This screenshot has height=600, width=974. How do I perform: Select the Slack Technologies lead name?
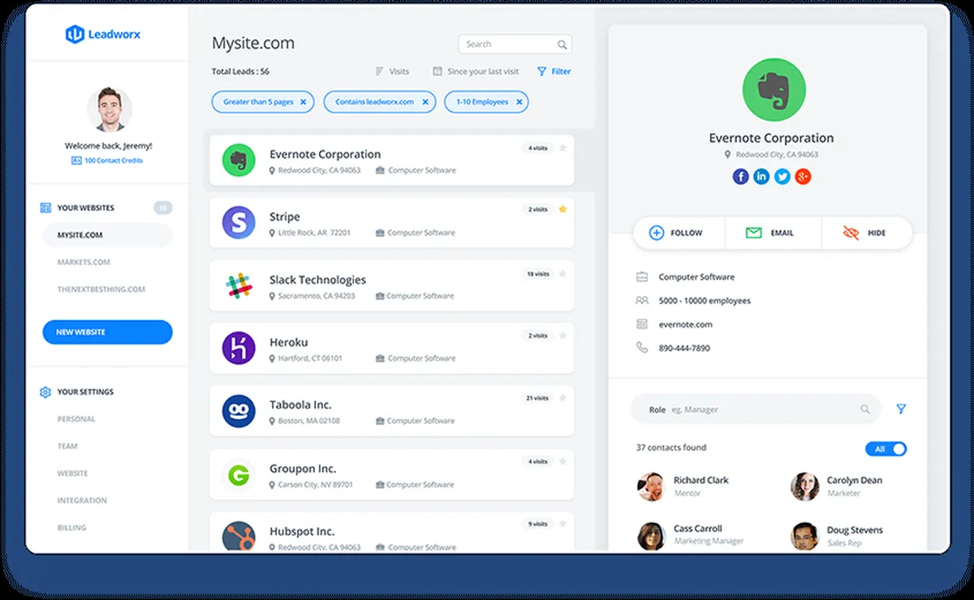coord(317,280)
